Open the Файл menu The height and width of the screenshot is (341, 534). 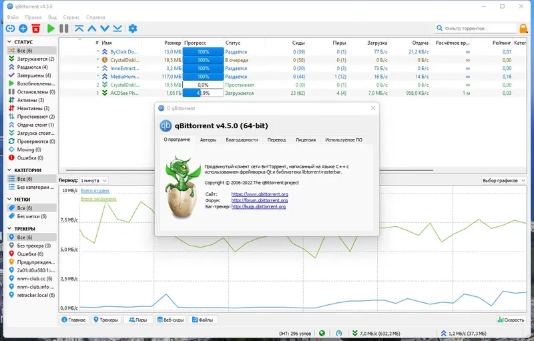coord(13,17)
